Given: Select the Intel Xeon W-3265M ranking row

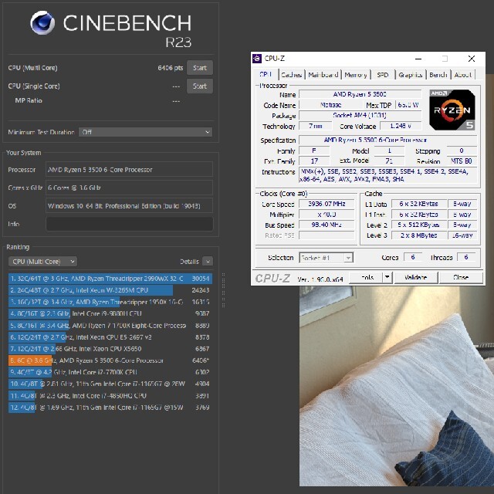Looking at the screenshot, I should 110,290.
